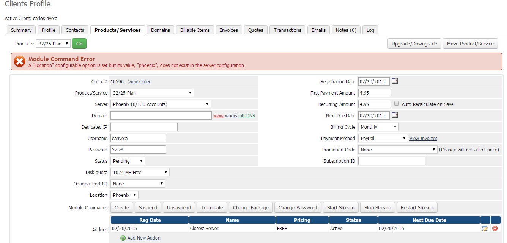Delete the Closest Server addon red icon
This screenshot has height=243, width=507.
[x=495, y=228]
